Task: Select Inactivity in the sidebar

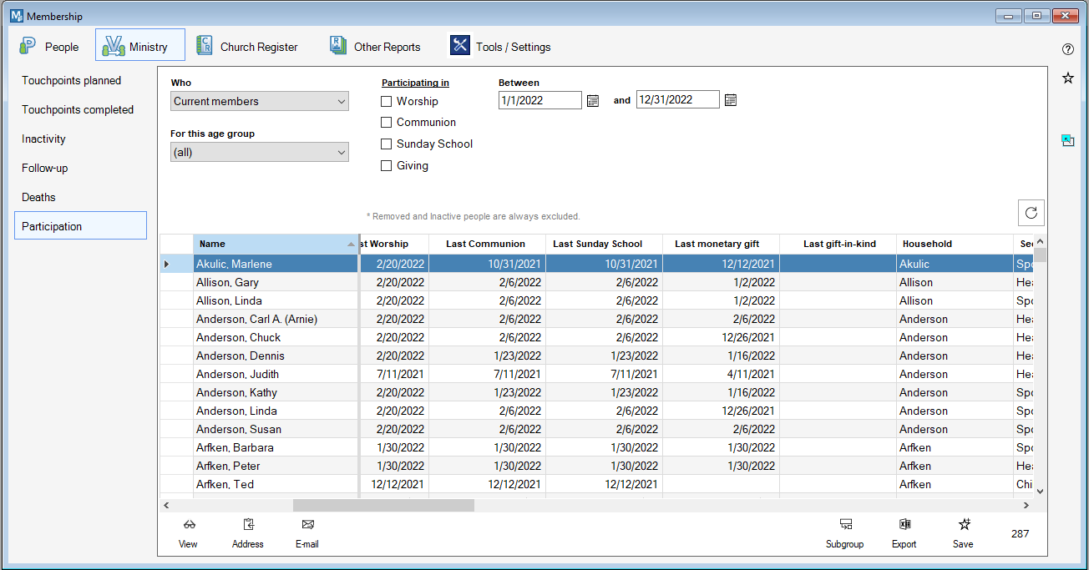Action: [43, 139]
